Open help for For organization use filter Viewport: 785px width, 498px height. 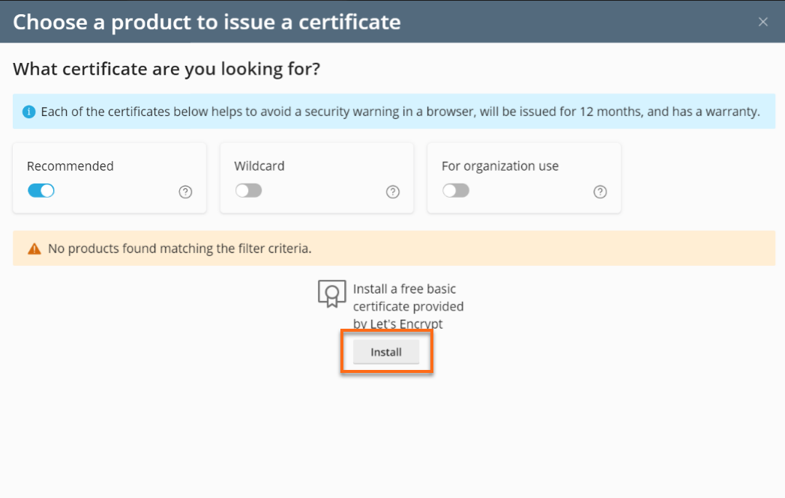click(x=600, y=192)
